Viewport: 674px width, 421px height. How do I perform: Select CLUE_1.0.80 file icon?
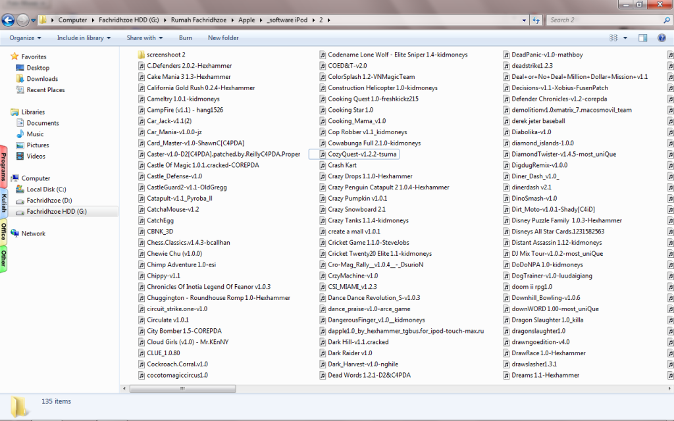click(x=142, y=353)
